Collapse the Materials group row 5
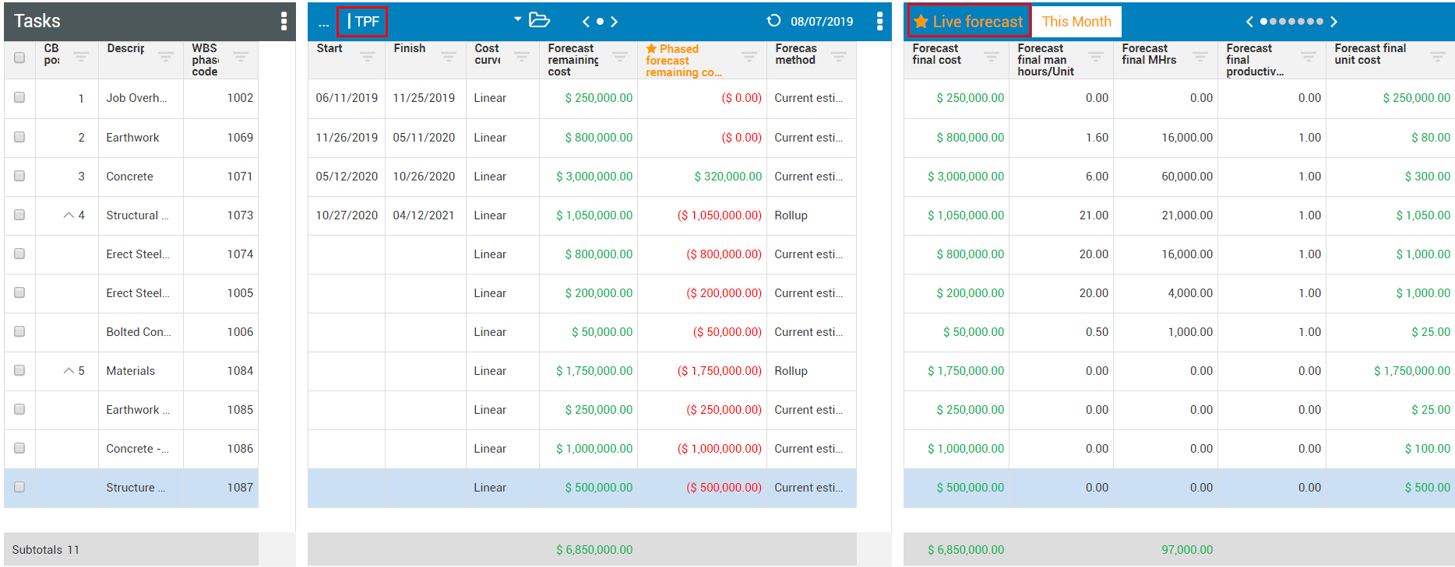 click(69, 371)
